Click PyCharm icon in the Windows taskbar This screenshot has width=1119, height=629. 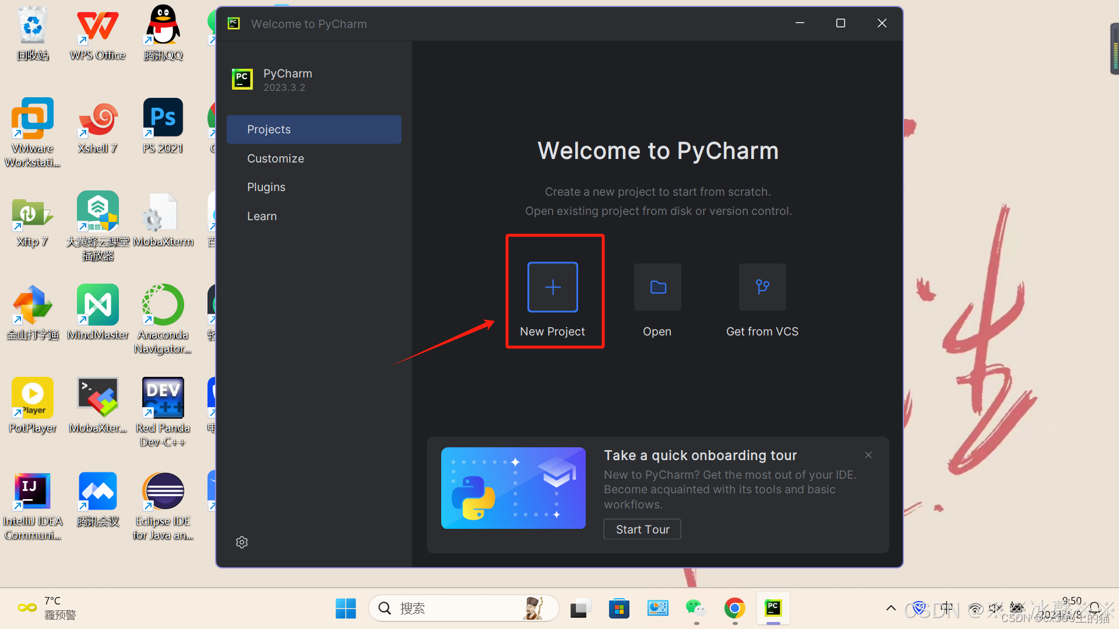tap(773, 609)
